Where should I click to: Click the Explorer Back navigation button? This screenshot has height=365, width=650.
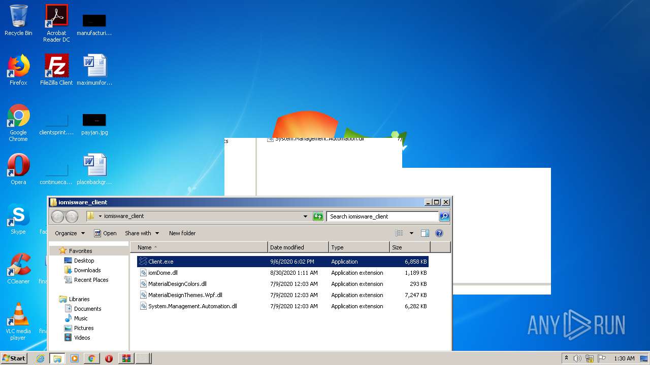point(58,216)
